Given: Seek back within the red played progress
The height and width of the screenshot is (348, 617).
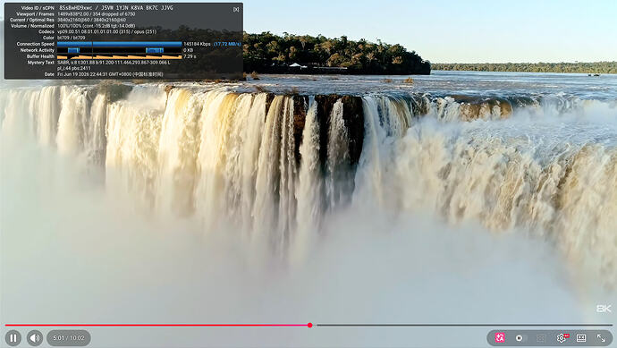Looking at the screenshot, I should [156, 325].
